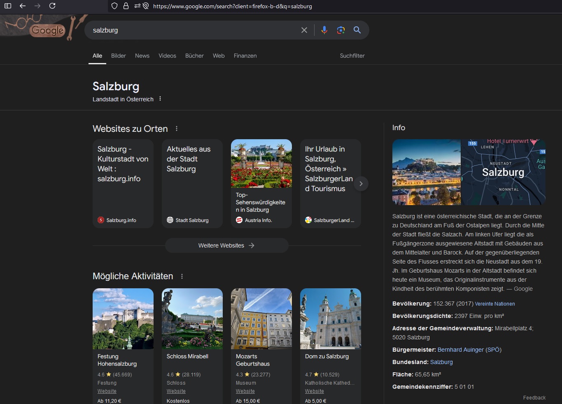This screenshot has height=404, width=562.
Task: Click the magnifying glass search button
Action: tap(357, 30)
